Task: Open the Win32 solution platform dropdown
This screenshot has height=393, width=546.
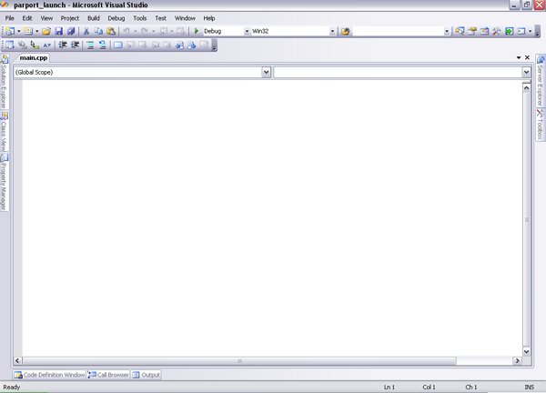Action: [332, 31]
